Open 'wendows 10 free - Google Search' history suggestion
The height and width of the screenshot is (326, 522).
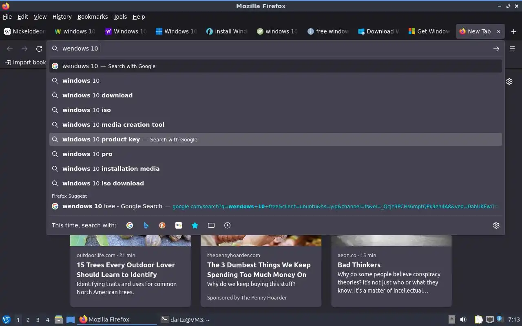pos(276,206)
